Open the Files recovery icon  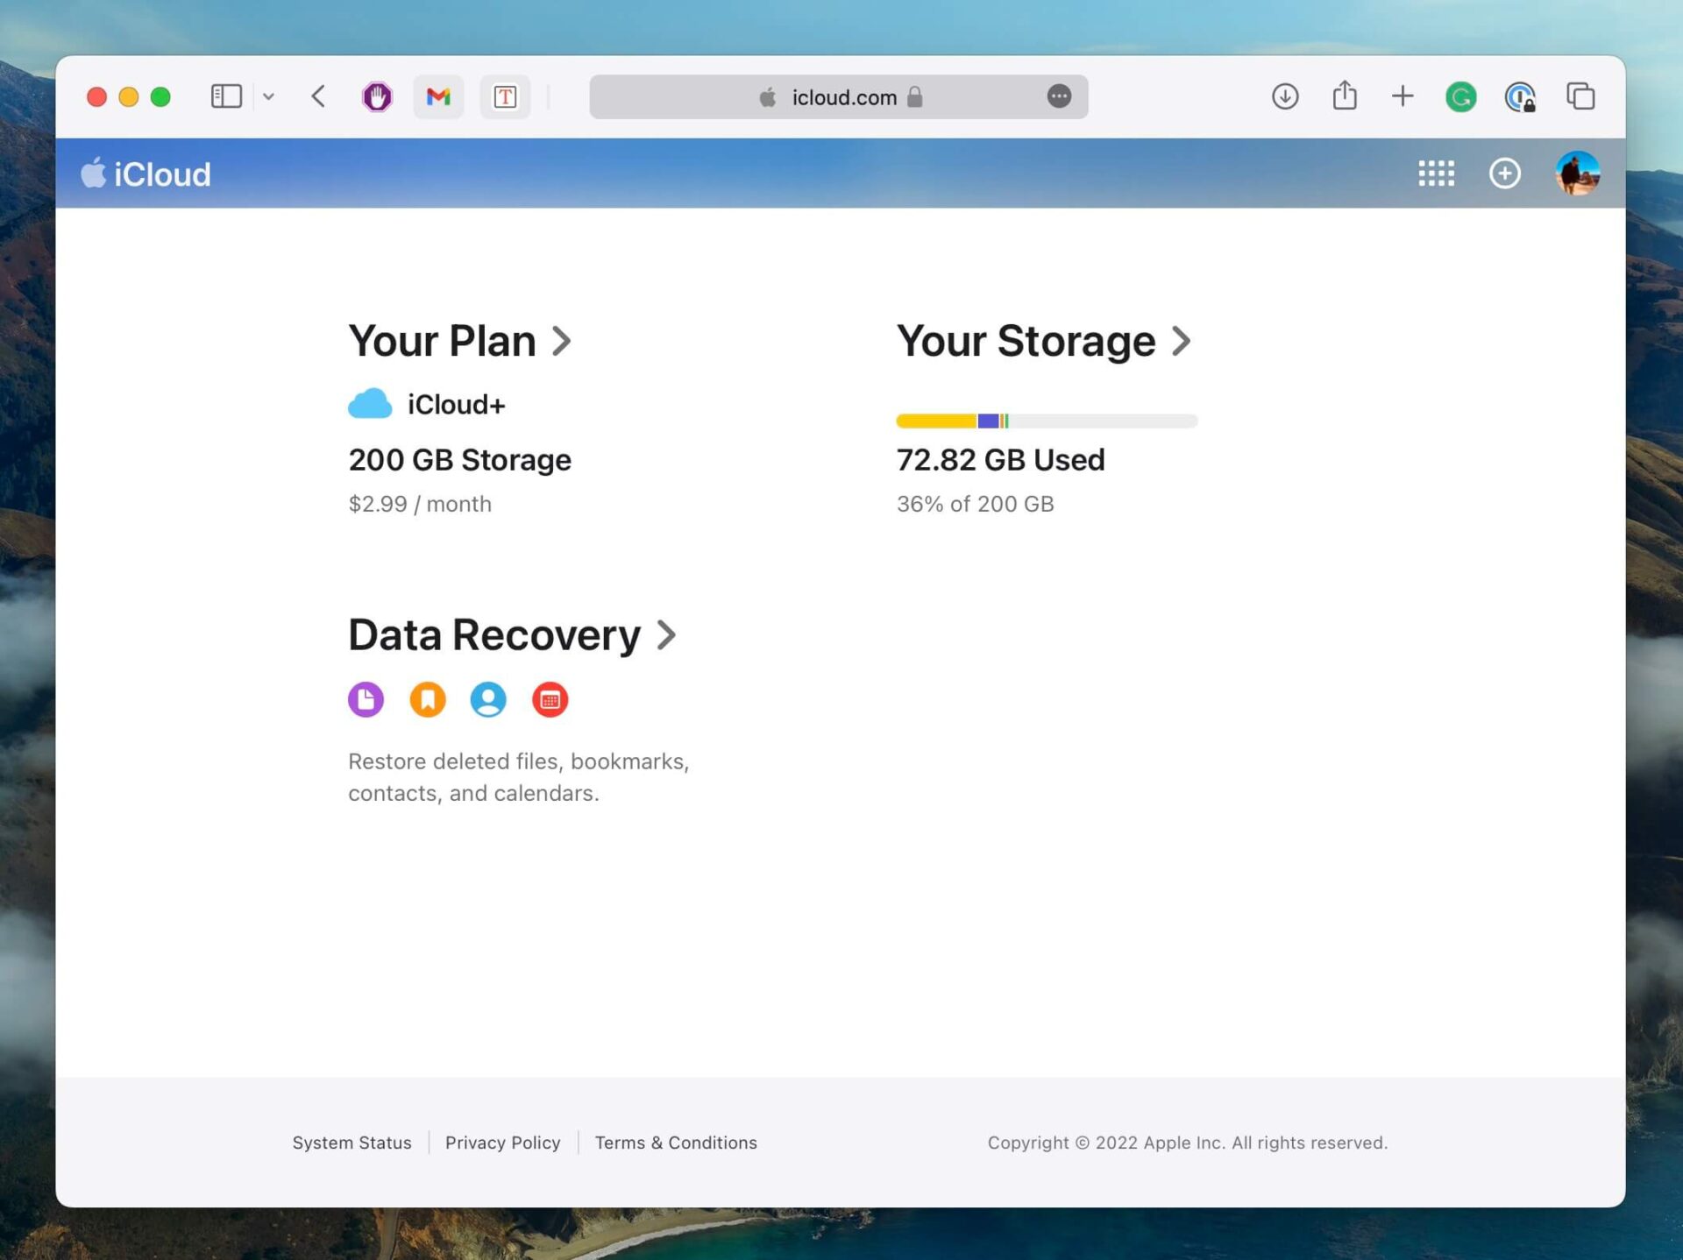point(366,699)
